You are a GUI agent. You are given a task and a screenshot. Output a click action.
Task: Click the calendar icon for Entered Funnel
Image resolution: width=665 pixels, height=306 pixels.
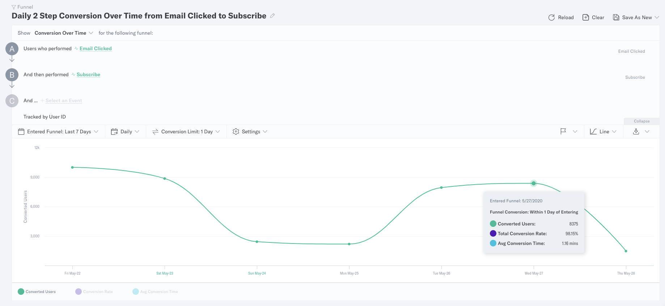click(x=21, y=132)
